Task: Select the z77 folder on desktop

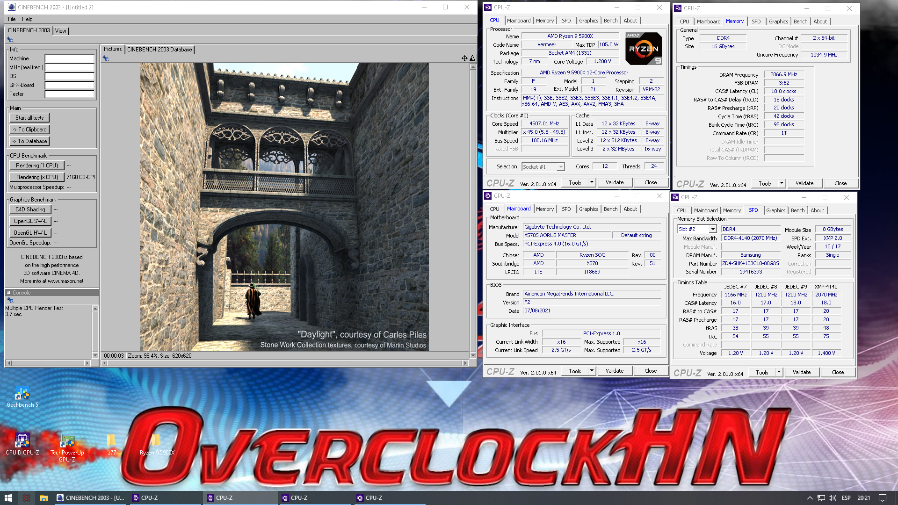Action: pos(111,444)
